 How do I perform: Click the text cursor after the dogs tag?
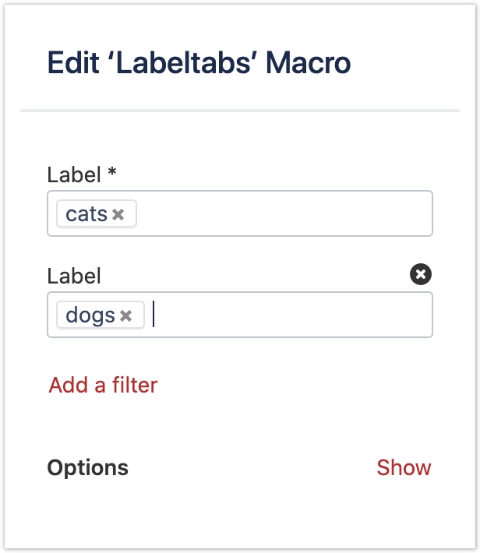click(x=154, y=315)
